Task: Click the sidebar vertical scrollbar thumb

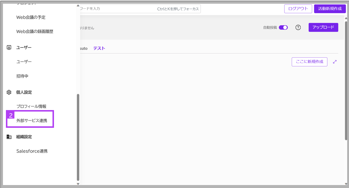Action: [x=78, y=137]
